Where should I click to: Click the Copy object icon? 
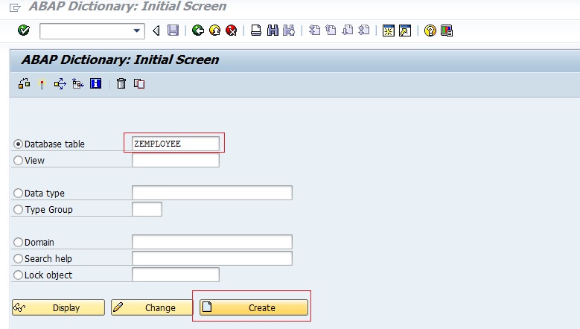(x=139, y=84)
